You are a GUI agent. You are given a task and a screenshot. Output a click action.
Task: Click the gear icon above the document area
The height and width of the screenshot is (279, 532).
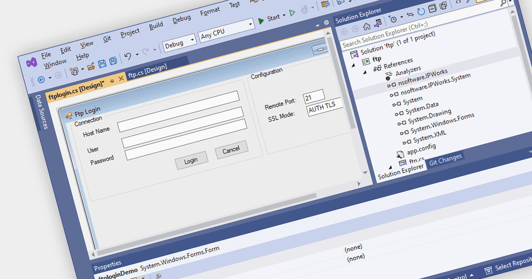coord(326,23)
